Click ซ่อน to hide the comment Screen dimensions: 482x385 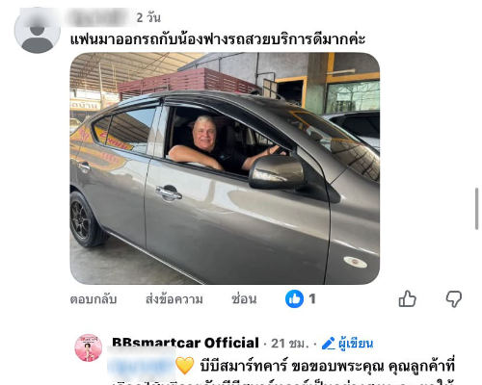coord(244,299)
